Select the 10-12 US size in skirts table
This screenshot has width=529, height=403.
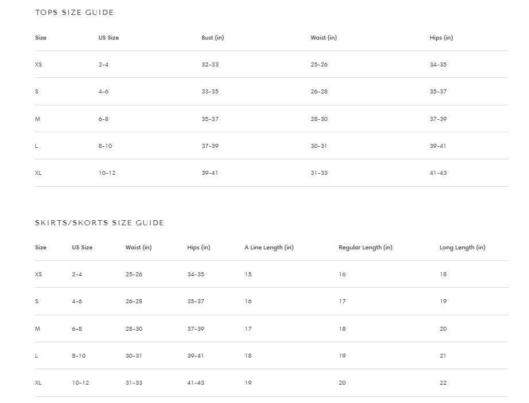[x=80, y=383]
